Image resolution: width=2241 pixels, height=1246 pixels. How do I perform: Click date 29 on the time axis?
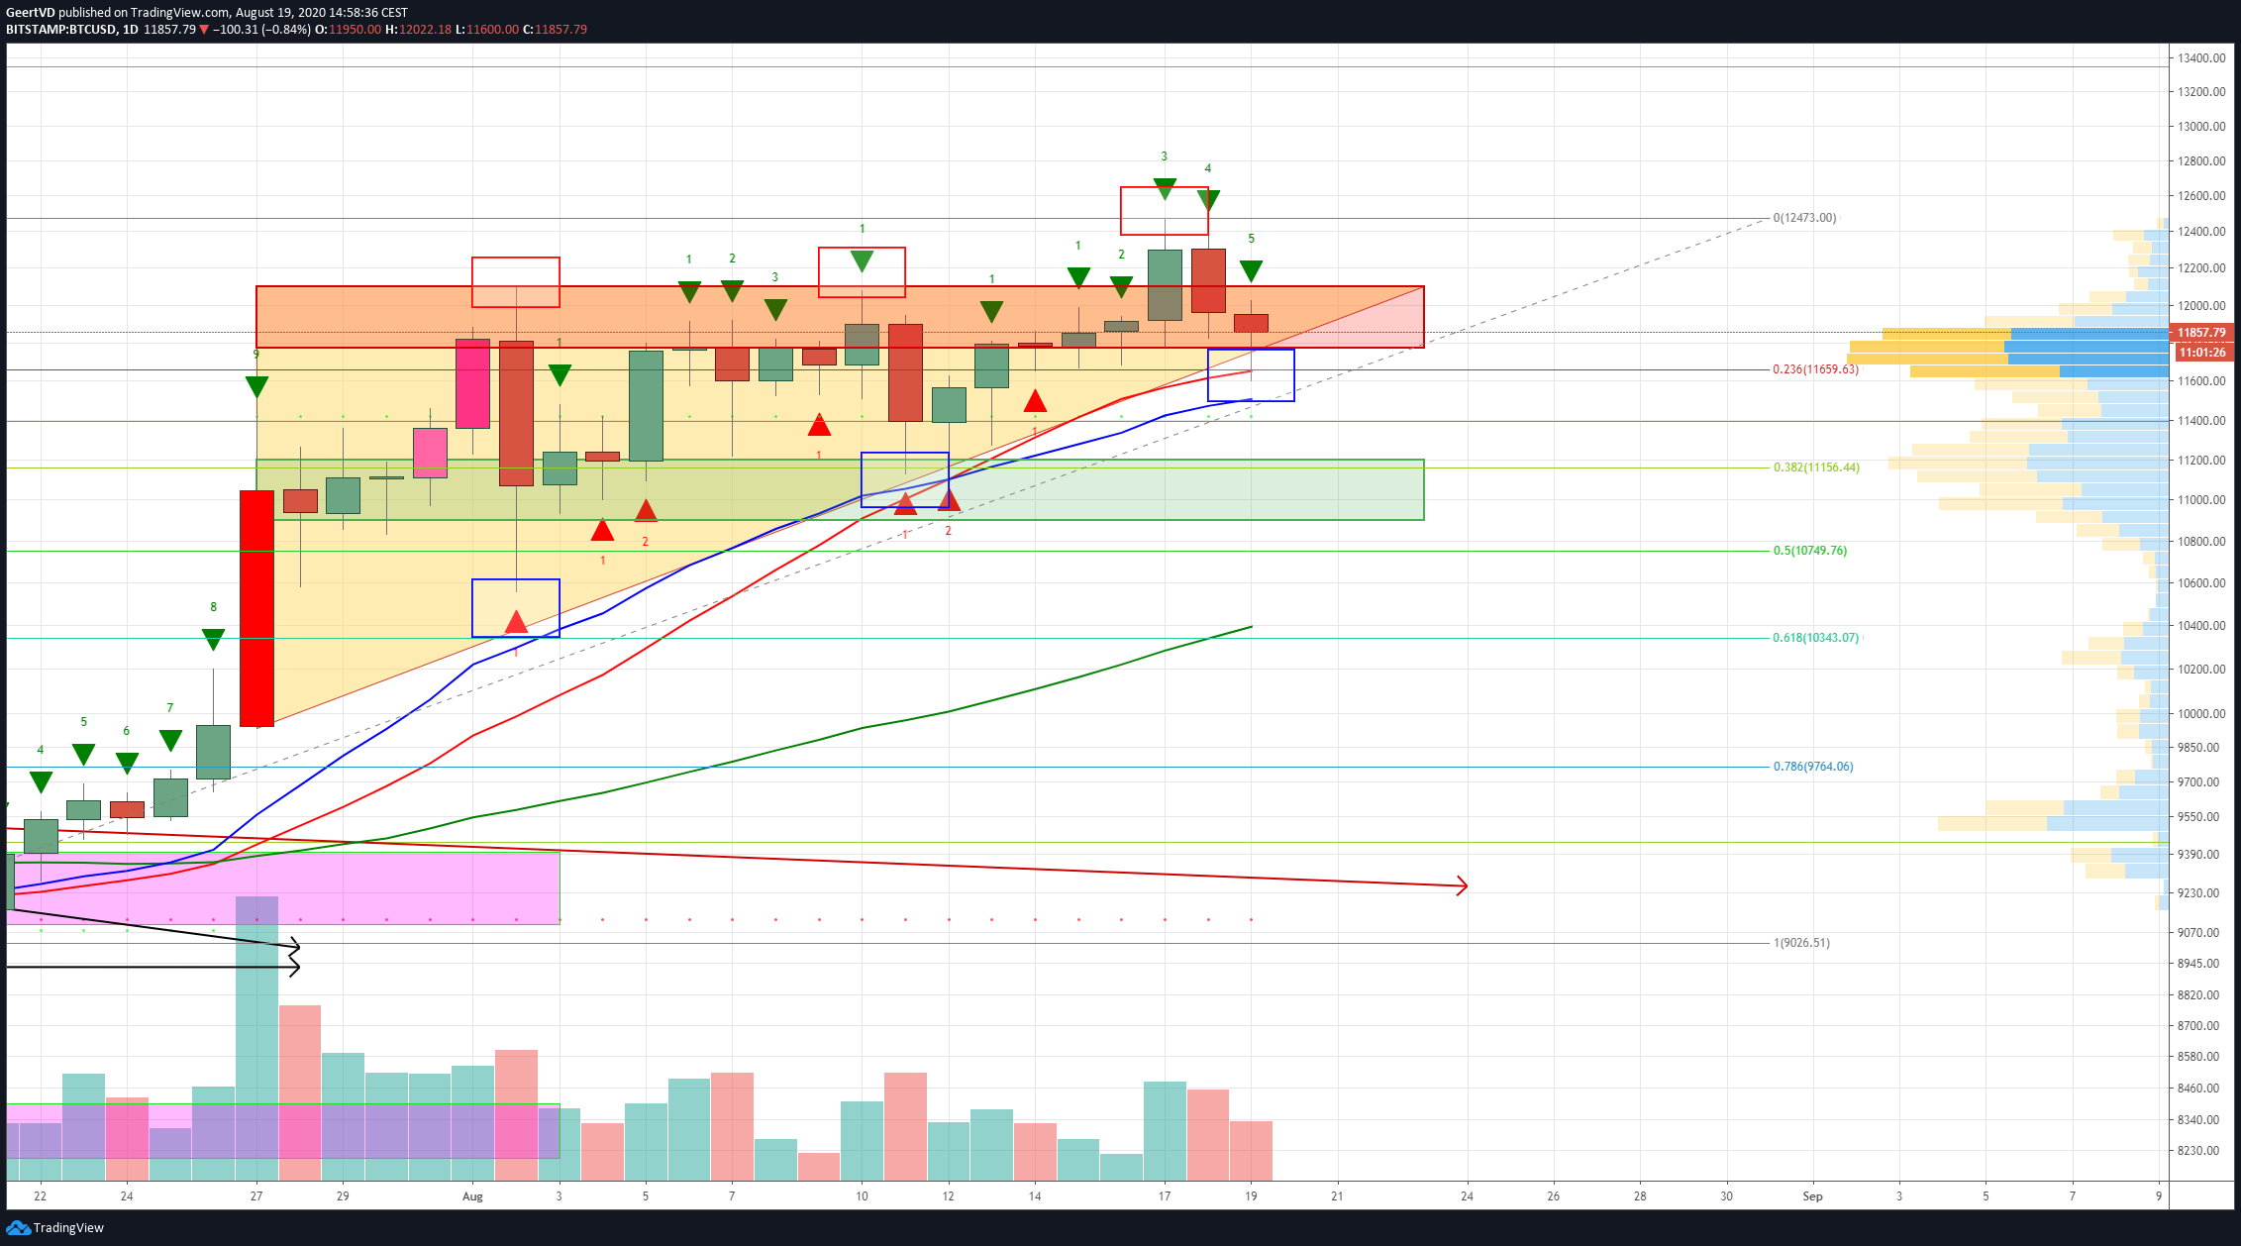point(343,1196)
